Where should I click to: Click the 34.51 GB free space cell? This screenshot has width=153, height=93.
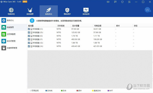tap(97, 29)
